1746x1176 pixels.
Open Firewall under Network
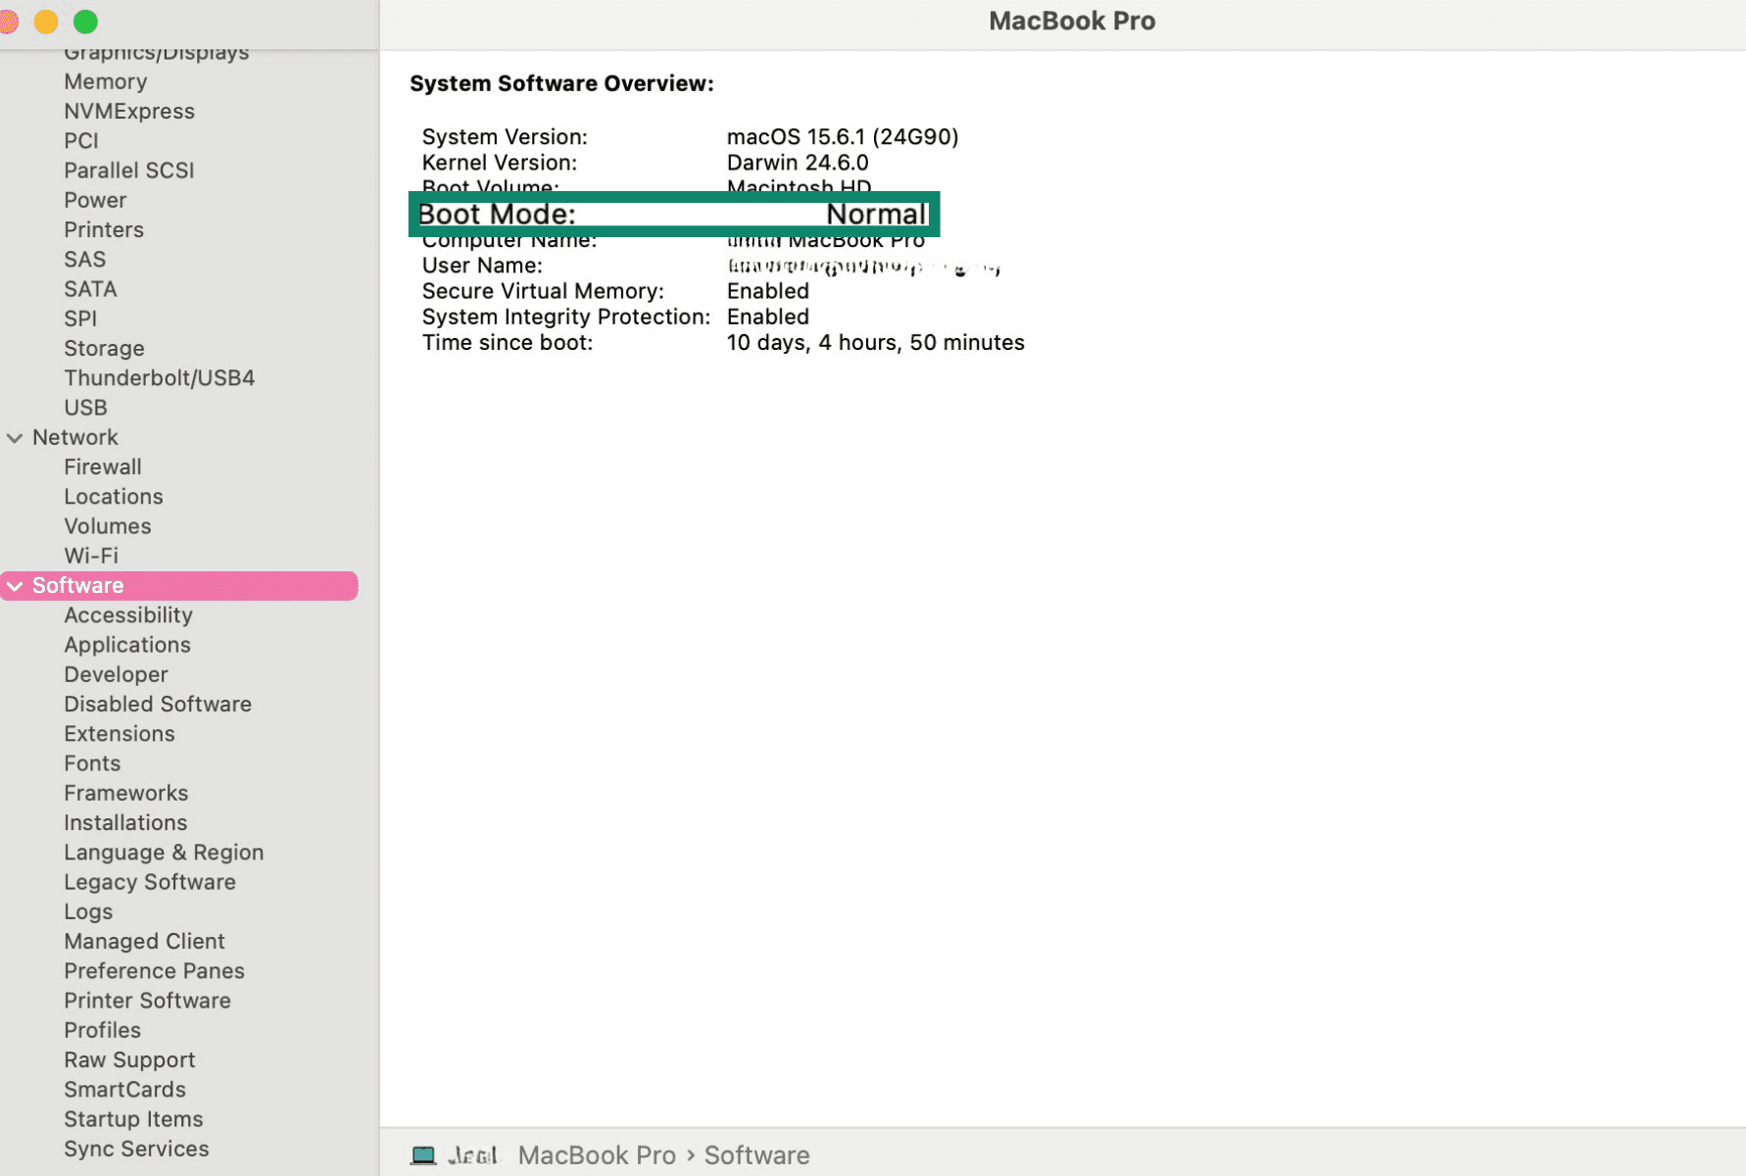[x=103, y=466]
